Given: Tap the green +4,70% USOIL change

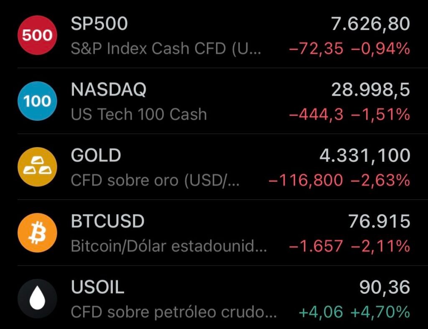Looking at the screenshot, I should 380,312.
